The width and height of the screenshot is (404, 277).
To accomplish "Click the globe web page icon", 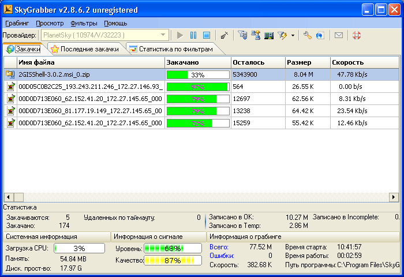I will (x=320, y=35).
